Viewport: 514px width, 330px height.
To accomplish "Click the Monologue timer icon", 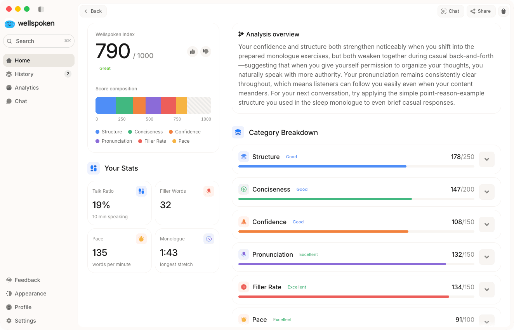I will (x=209, y=238).
